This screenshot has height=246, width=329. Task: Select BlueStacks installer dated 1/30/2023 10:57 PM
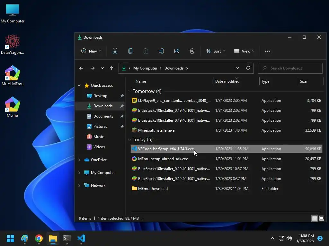[227, 169]
